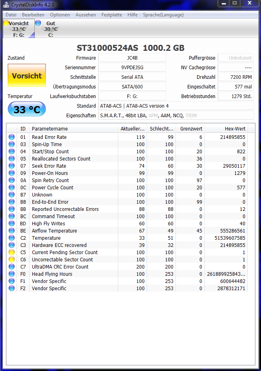Viewport: 261px width, 371px height.
Task: Open the Hilfe menu
Action: (133, 15)
